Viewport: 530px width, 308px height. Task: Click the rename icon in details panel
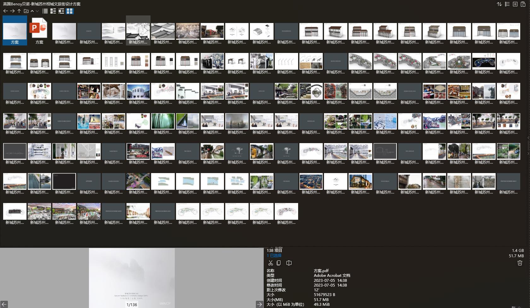point(289,263)
